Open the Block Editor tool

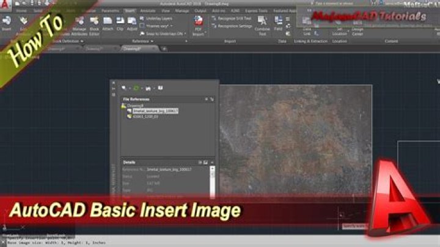[x=94, y=26]
